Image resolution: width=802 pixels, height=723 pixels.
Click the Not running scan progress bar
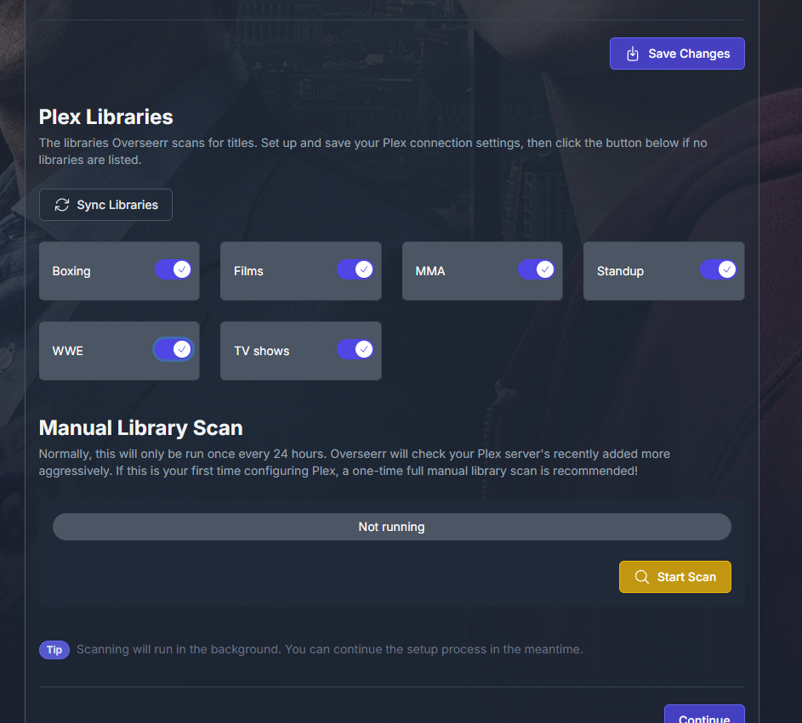click(x=391, y=527)
